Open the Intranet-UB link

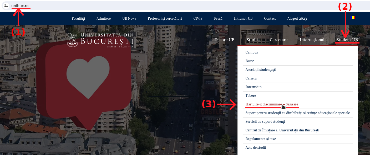coord(243,19)
